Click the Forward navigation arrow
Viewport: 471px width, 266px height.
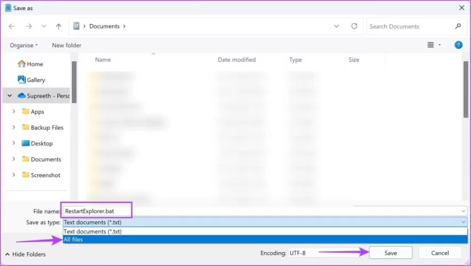coord(28,26)
